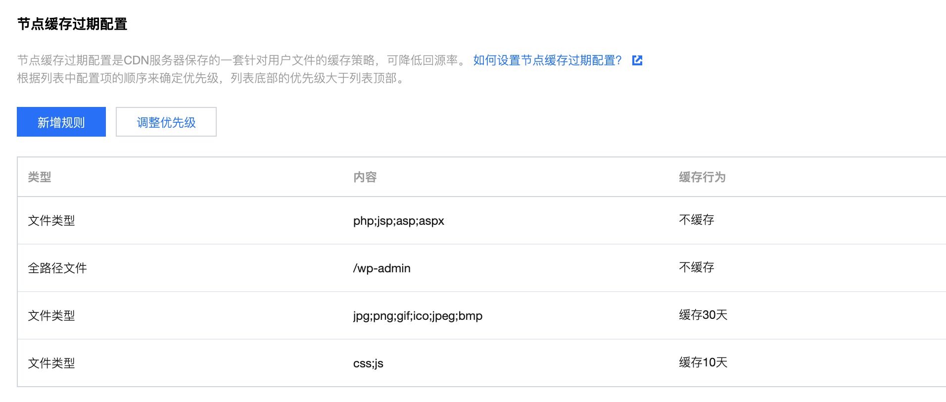
Task: Click 文件类型 in the php;jsp;asp;aspx row
Action: [x=51, y=221]
